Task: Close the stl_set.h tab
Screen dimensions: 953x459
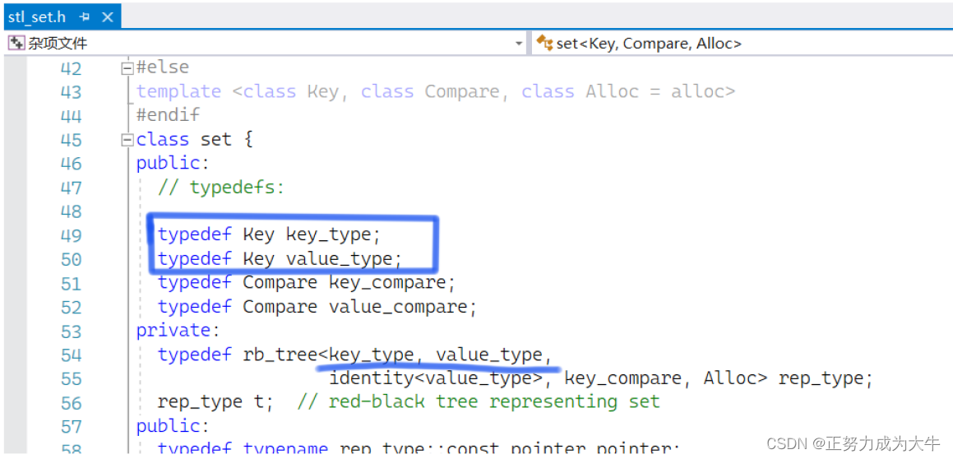Action: 107,17
